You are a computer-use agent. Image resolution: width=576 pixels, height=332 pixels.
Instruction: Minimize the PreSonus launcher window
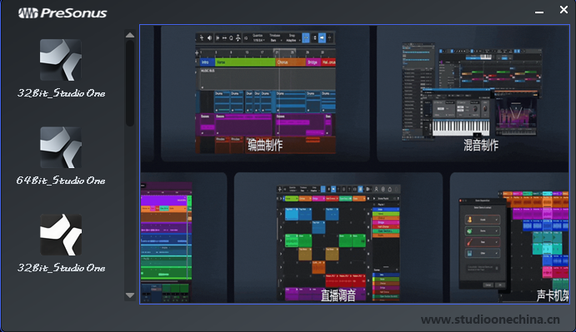tap(538, 12)
